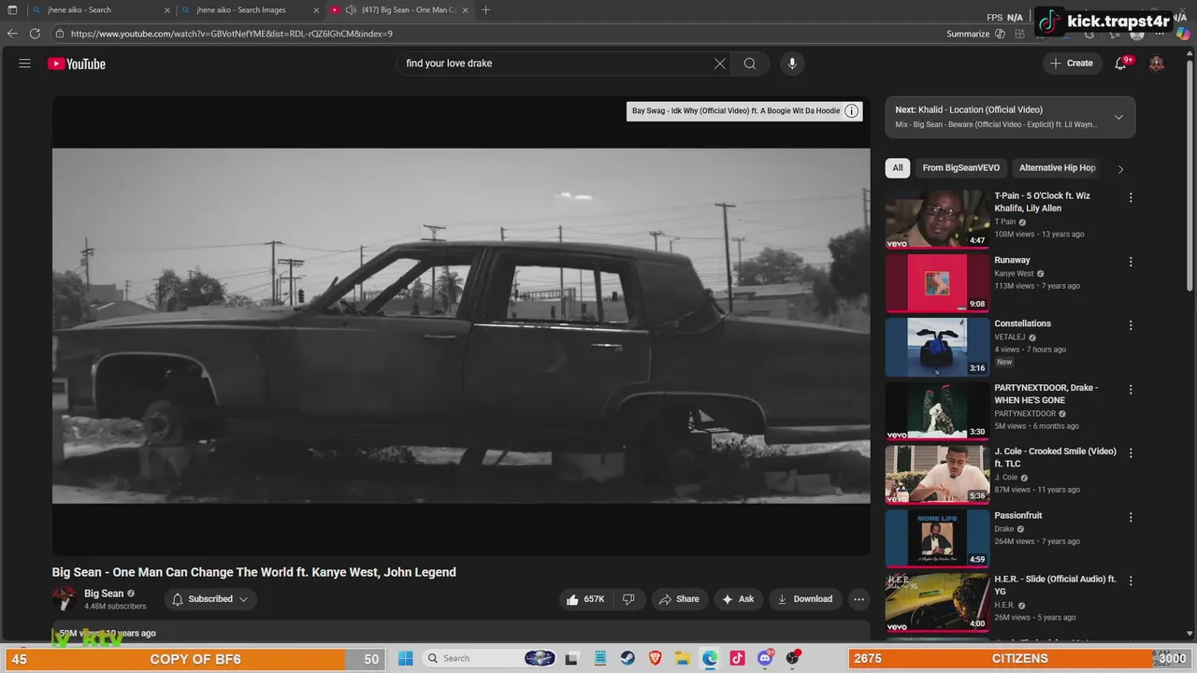The image size is (1197, 673).
Task: Share this video
Action: pos(680,599)
